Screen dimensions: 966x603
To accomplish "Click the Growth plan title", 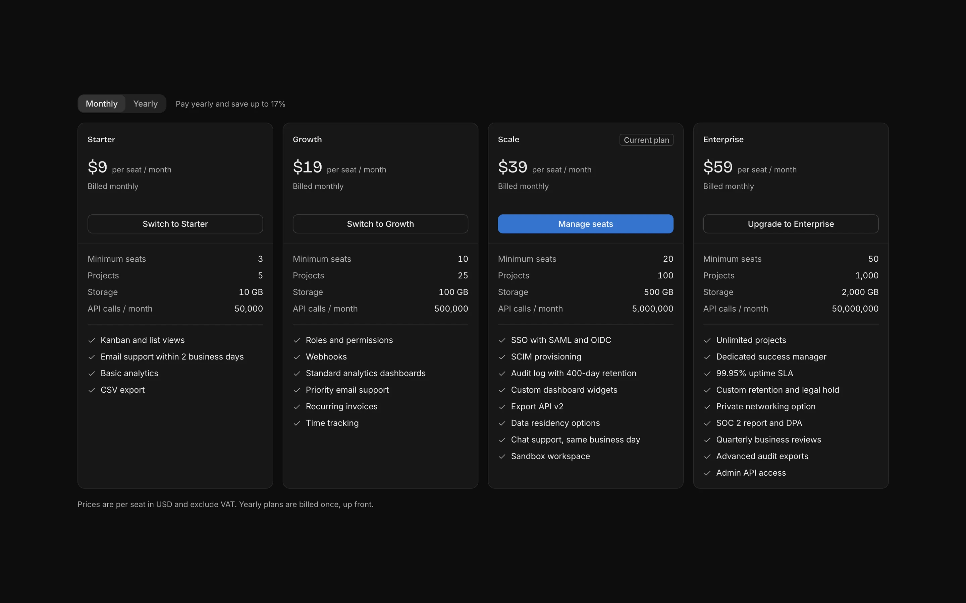I will [x=307, y=140].
